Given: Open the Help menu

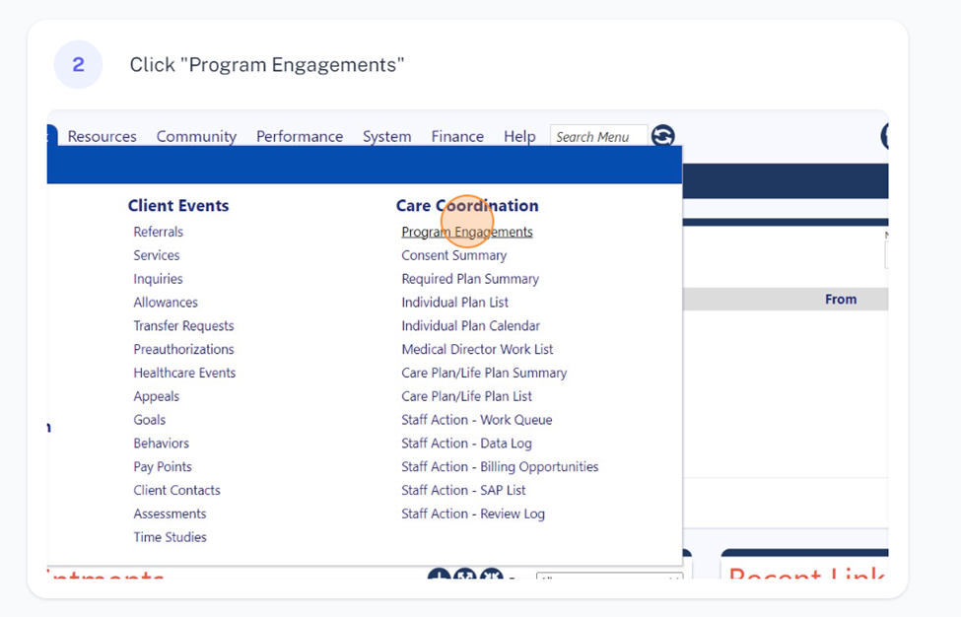Looking at the screenshot, I should click(x=519, y=136).
